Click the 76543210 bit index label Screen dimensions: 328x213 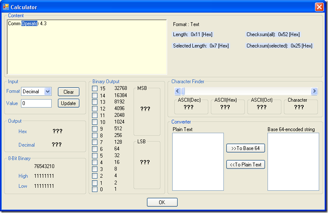(44, 166)
